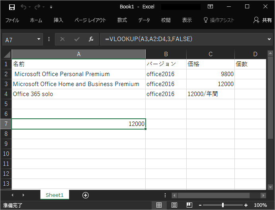This screenshot has height=210, width=275.
Task: Open the ページ レイアウト tab
Action: tap(90, 20)
